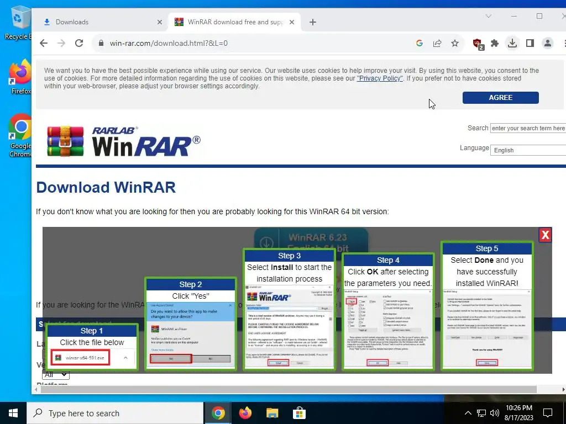
Task: Close the WinRAR download tab
Action: 292,22
